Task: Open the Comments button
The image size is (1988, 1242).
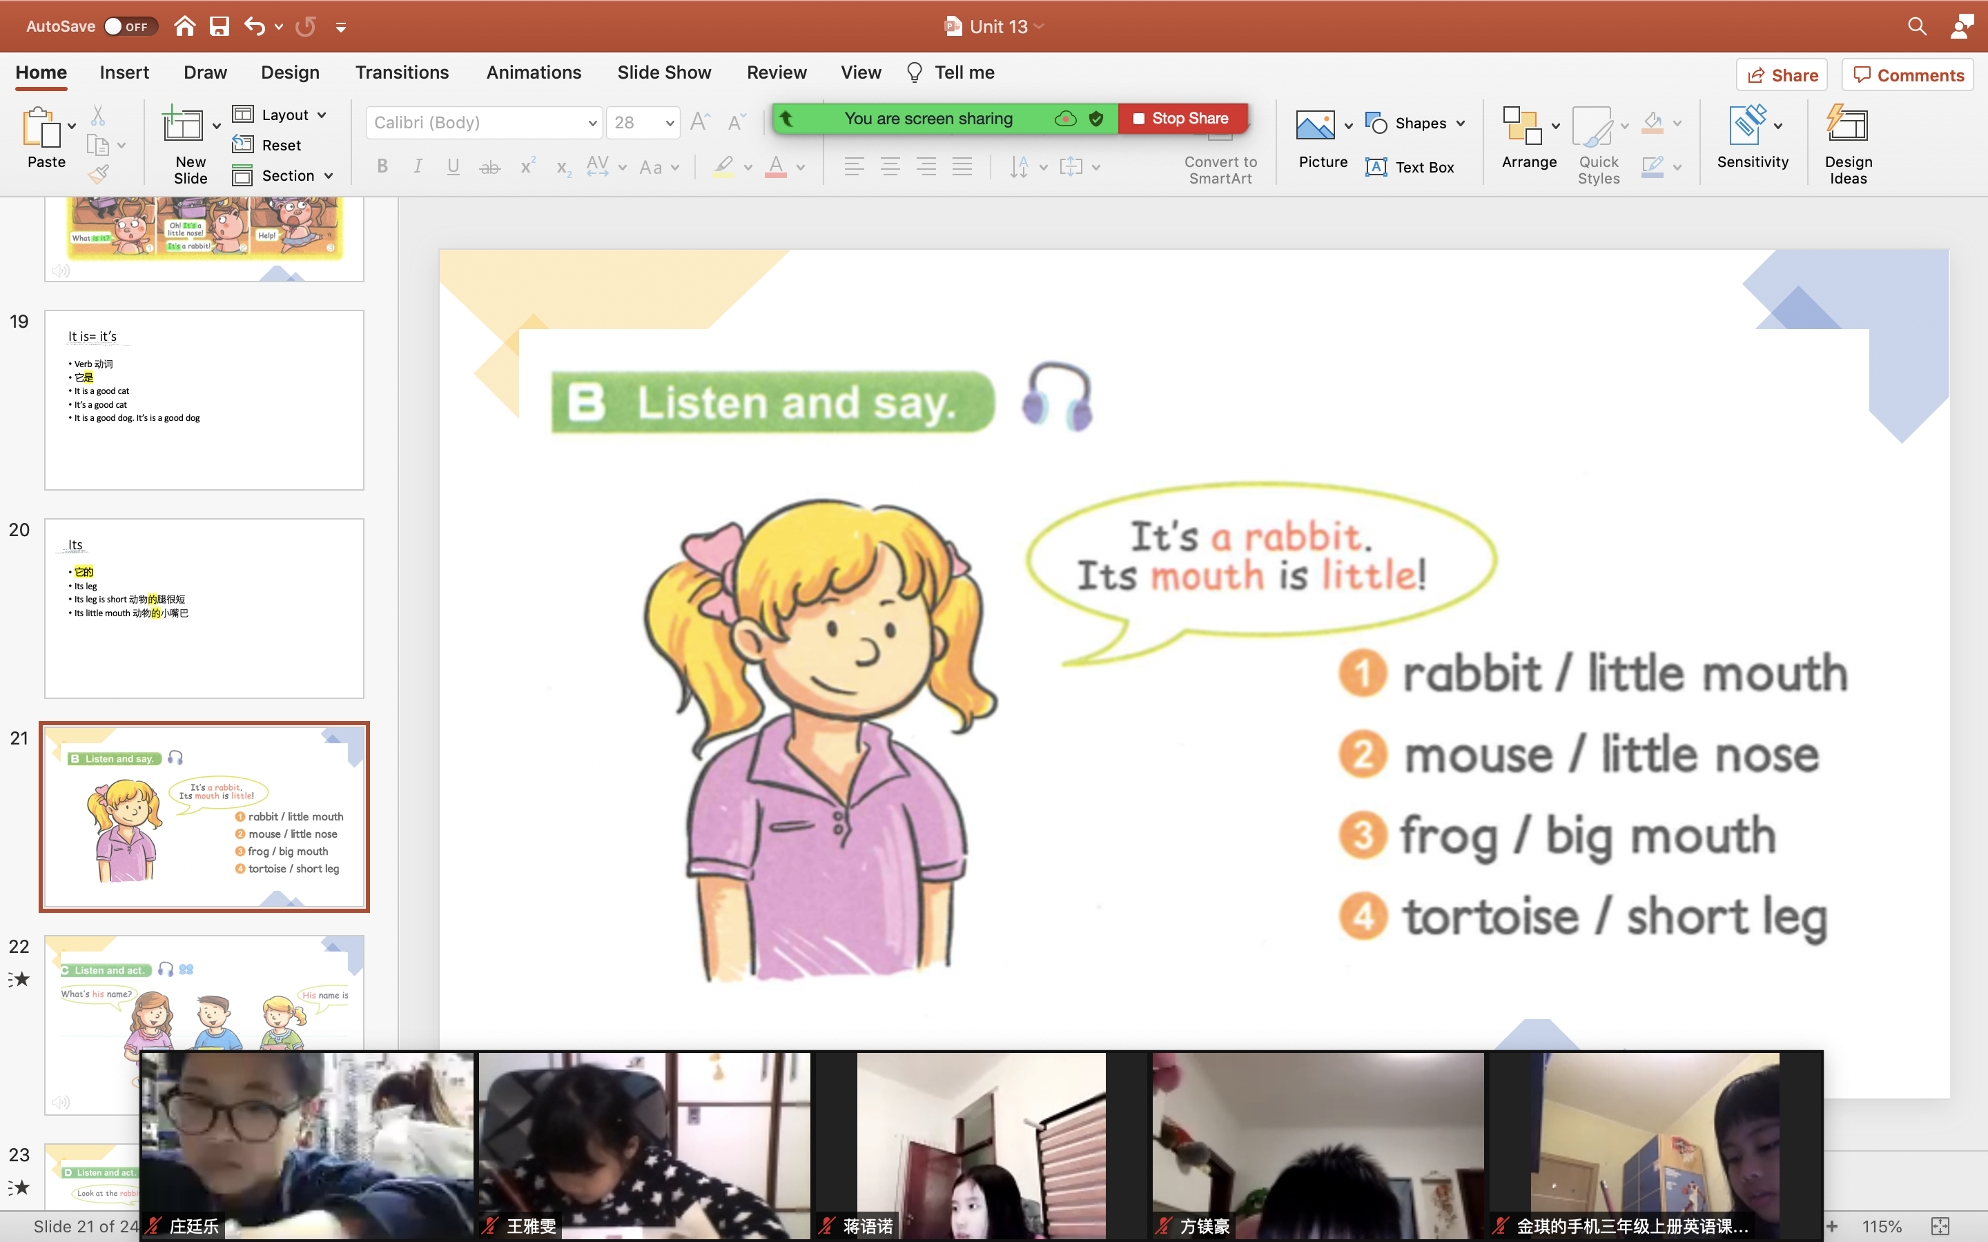Action: point(1909,75)
